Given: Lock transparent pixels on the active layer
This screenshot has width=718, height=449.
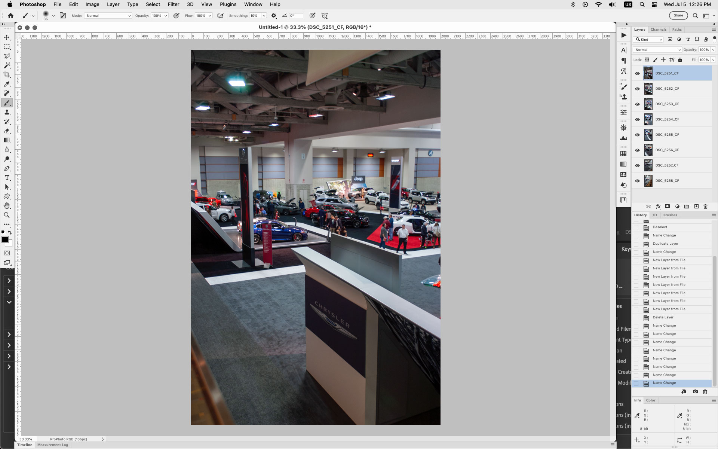Looking at the screenshot, I should coord(647,59).
